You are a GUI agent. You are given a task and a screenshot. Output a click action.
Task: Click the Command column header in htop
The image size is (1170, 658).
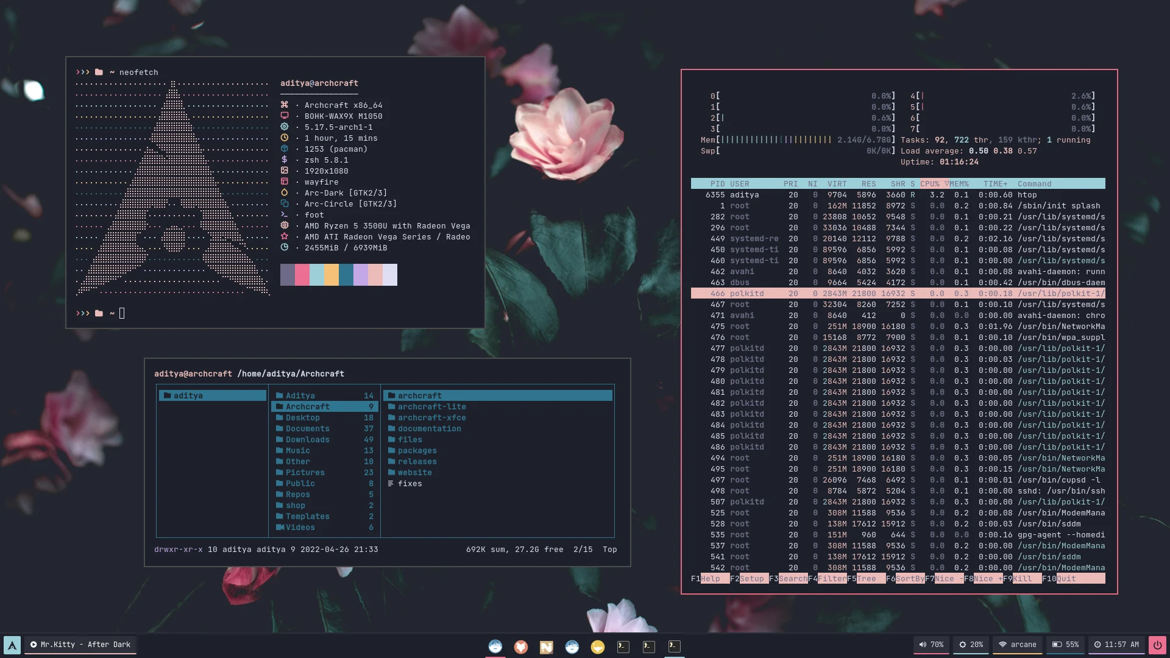tap(1034, 184)
